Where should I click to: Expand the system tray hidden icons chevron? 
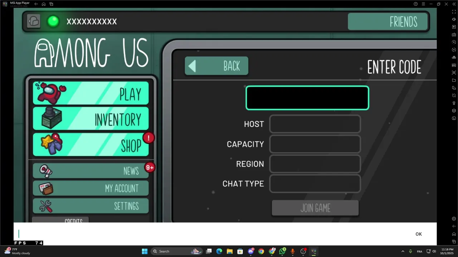[403, 251]
